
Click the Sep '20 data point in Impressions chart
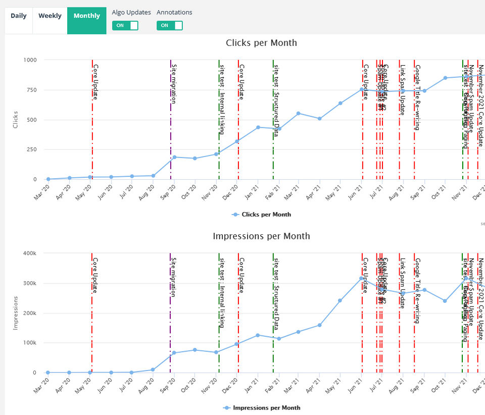(174, 353)
